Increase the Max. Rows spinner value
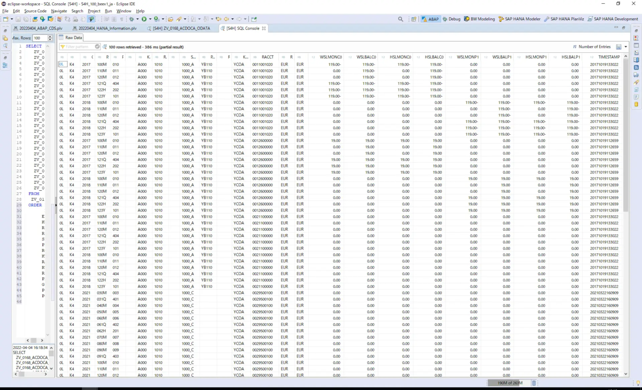Image resolution: width=642 pixels, height=390 pixels. 50,36
